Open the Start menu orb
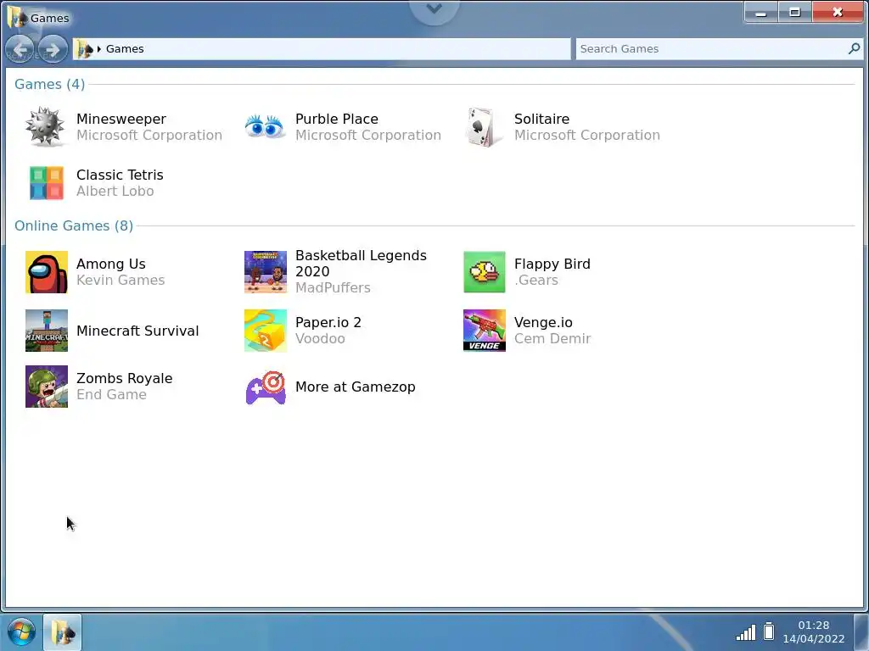 21,632
